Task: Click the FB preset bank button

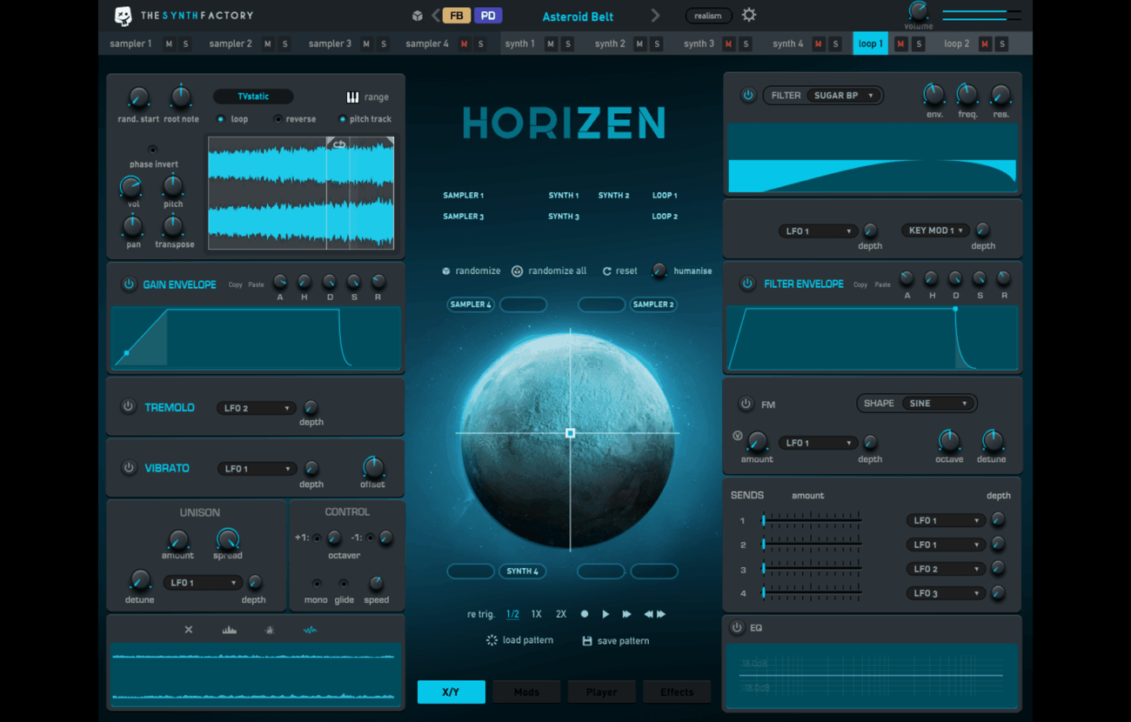Action: tap(457, 16)
